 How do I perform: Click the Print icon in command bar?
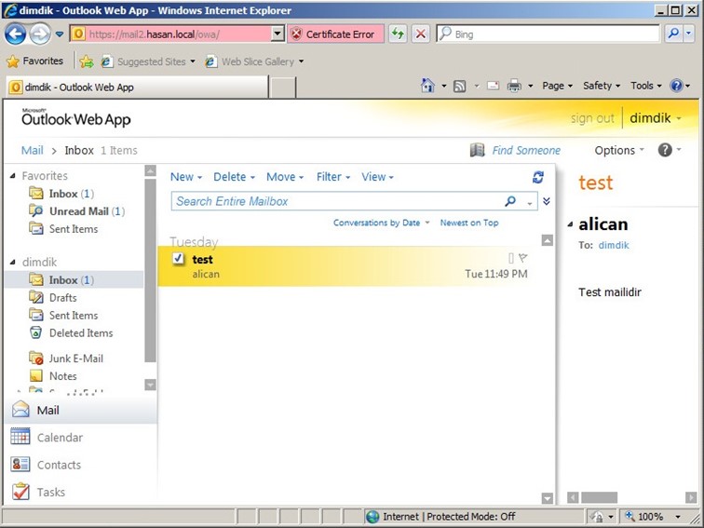(514, 86)
